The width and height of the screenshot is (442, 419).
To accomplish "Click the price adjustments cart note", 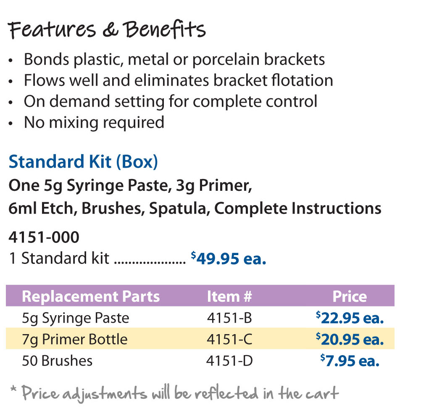I will click(x=174, y=393).
